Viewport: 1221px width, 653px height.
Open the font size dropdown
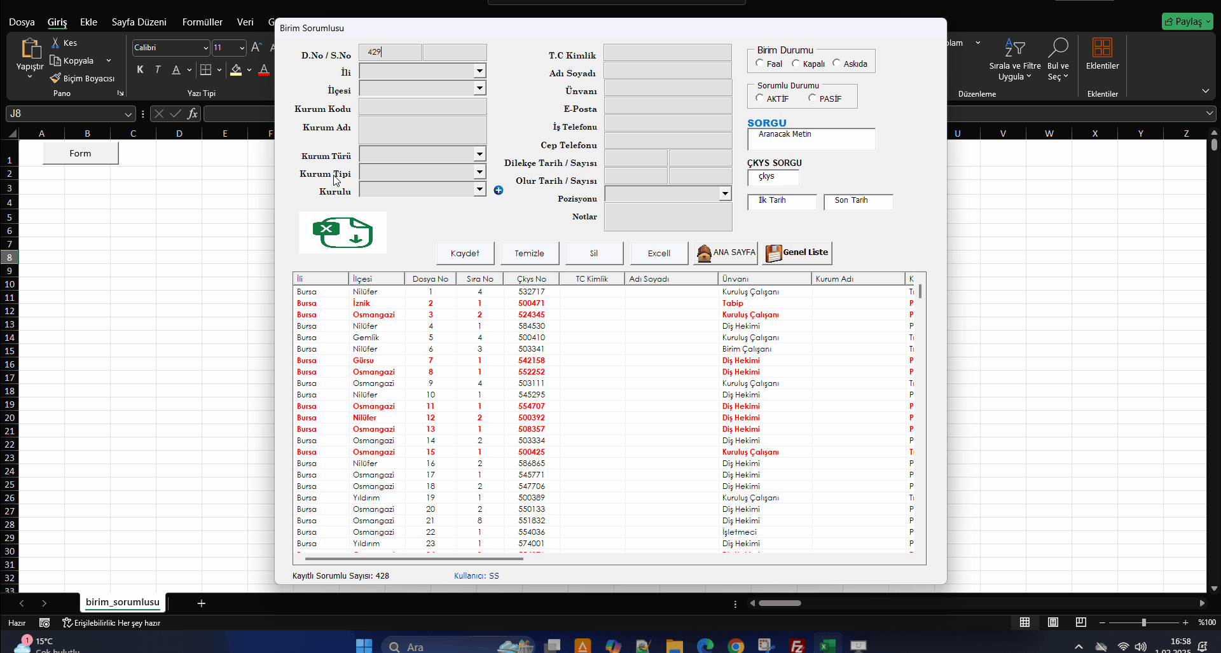[242, 48]
